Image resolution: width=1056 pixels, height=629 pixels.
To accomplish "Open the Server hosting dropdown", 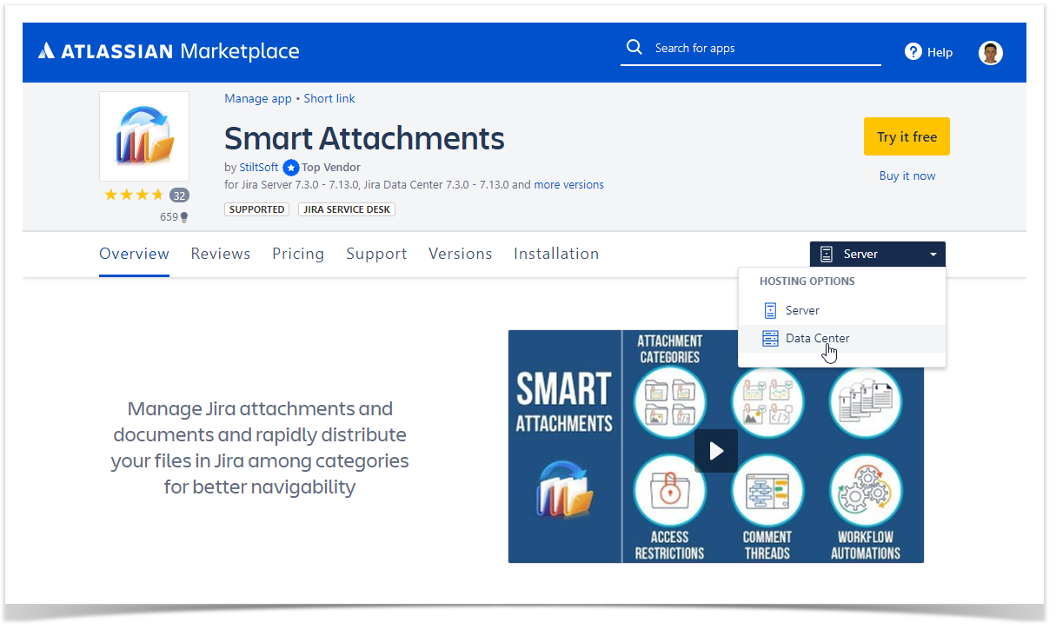I will click(x=877, y=255).
